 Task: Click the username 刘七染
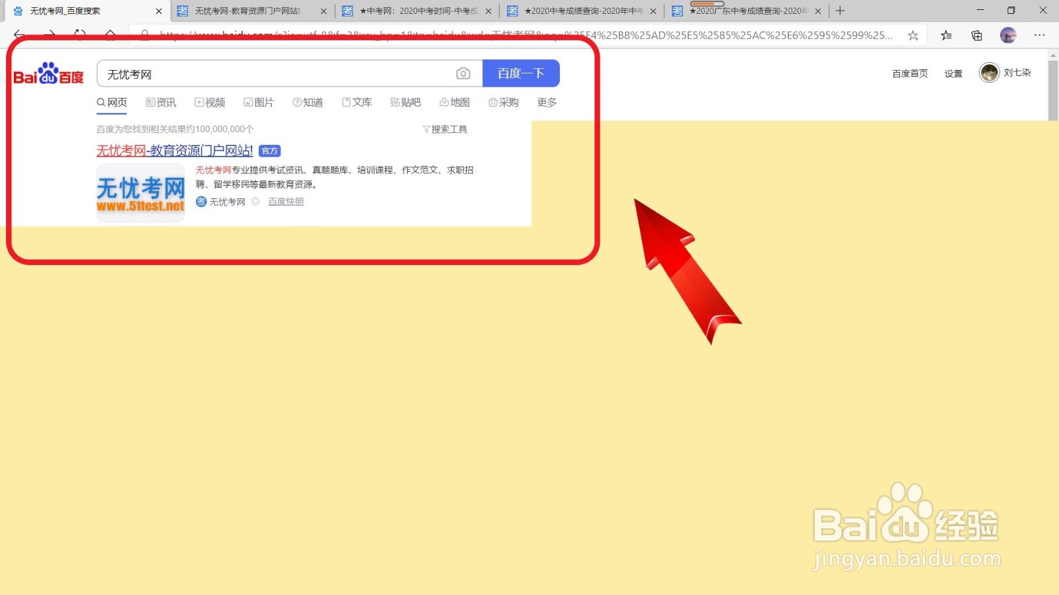1017,73
